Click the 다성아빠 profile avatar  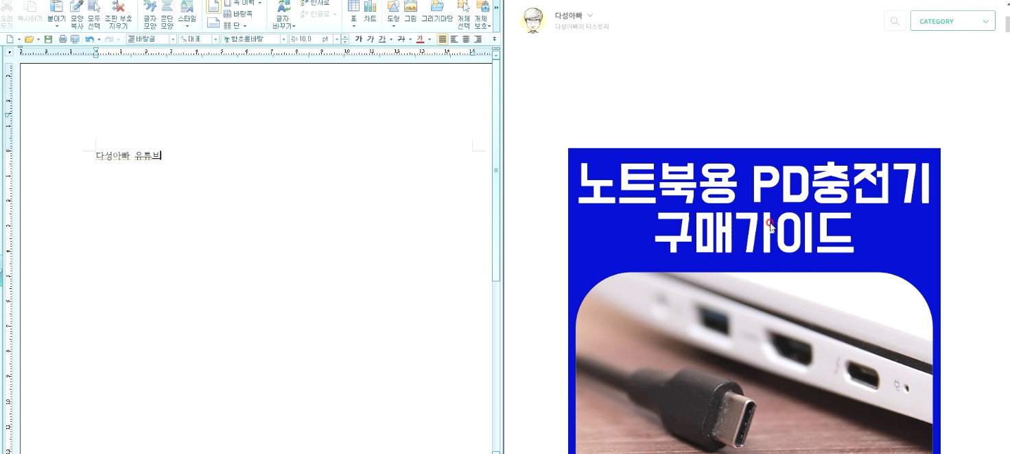pyautogui.click(x=533, y=21)
